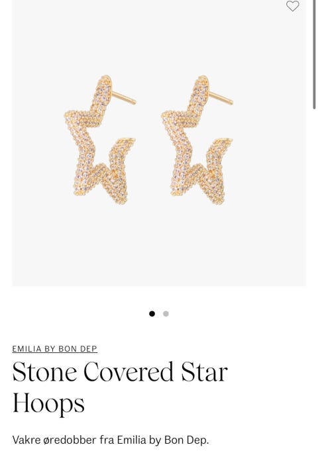The height and width of the screenshot is (451, 318).
Task: Tap the right star earring in image
Action: click(x=197, y=140)
